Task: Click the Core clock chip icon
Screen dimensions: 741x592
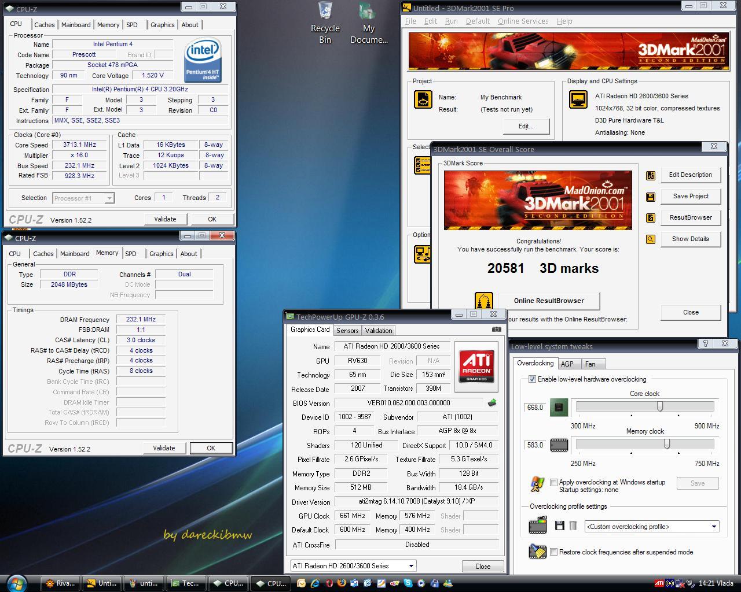Action: coord(559,408)
